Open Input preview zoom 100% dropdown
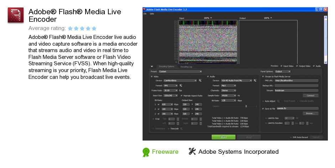Screen dimensions: 335x168 [208, 18]
